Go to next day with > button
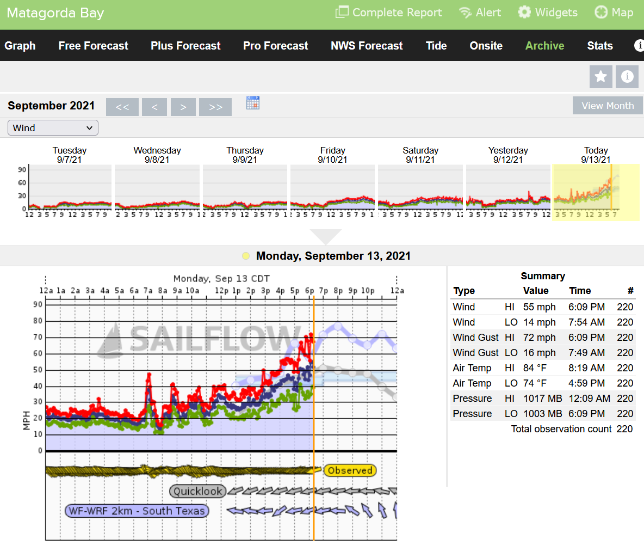The height and width of the screenshot is (545, 644). click(183, 107)
